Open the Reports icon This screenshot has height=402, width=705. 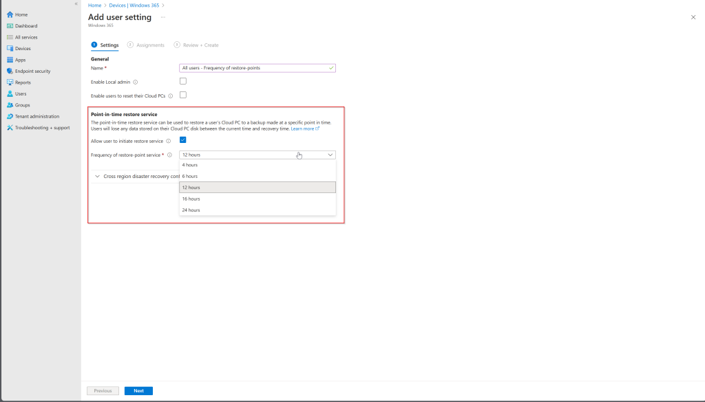[x=10, y=82]
